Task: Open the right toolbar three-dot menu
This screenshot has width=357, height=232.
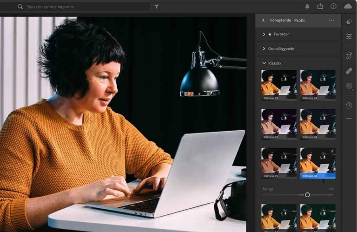Action: point(349,119)
